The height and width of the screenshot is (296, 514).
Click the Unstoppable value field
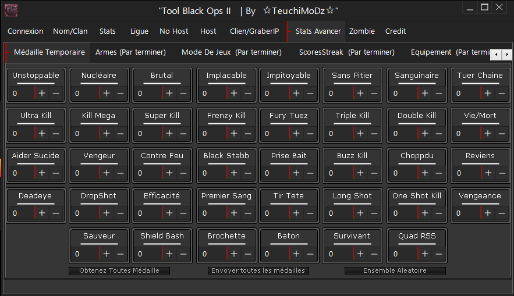22,93
